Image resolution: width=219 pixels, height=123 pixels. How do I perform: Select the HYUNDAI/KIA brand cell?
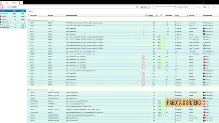(52, 104)
